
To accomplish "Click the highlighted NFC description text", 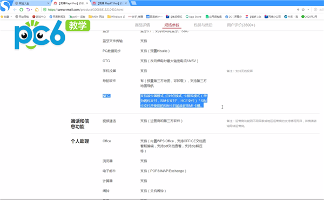I will (173, 101).
